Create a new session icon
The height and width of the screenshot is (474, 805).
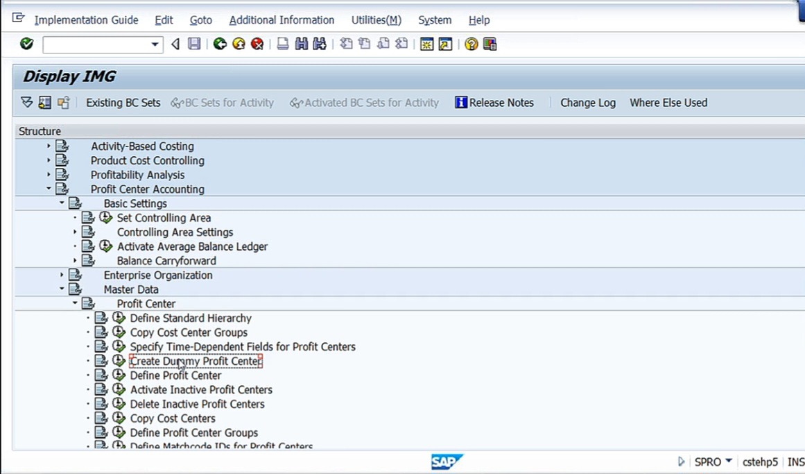[x=426, y=44]
